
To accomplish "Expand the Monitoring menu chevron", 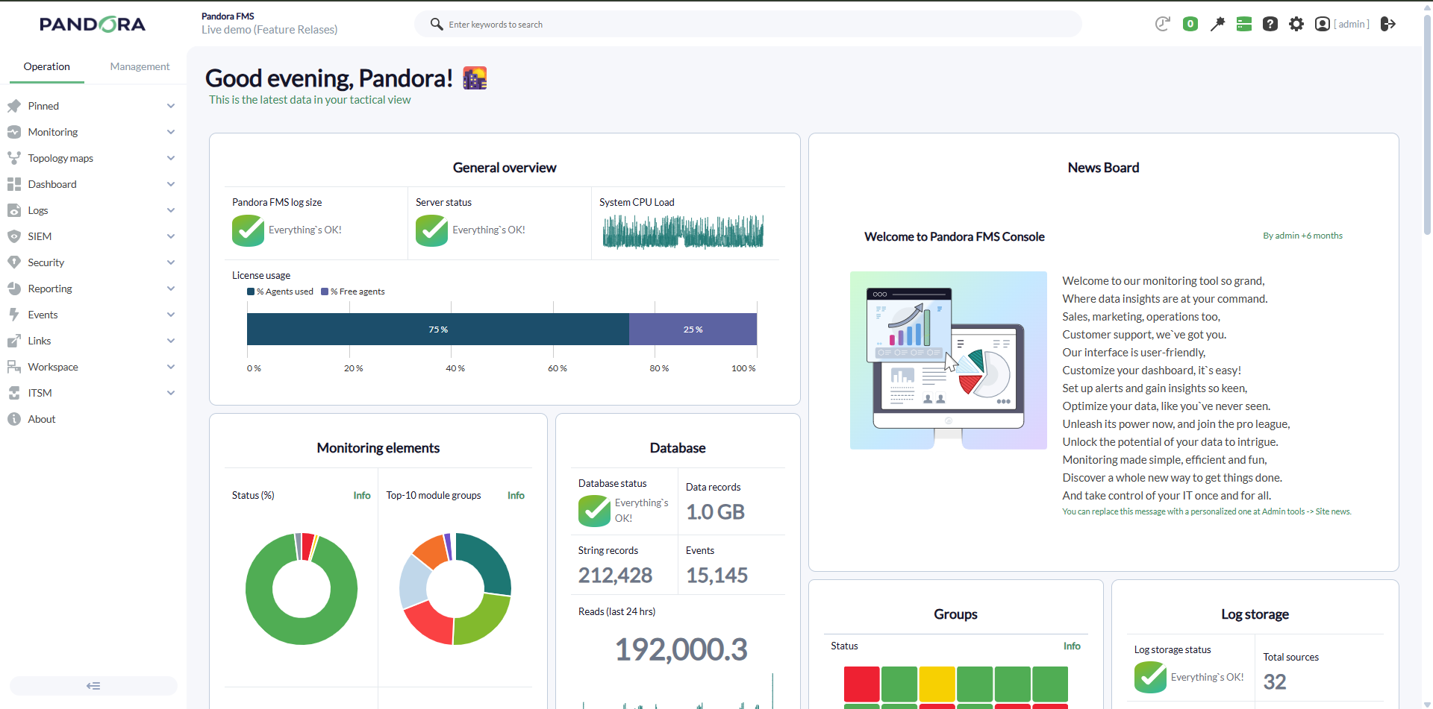I will coord(171,132).
